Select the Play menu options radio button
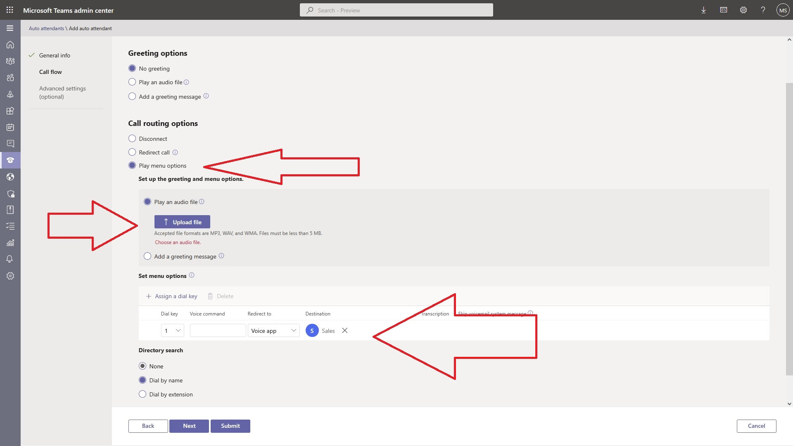Image resolution: width=793 pixels, height=446 pixels. coord(132,165)
